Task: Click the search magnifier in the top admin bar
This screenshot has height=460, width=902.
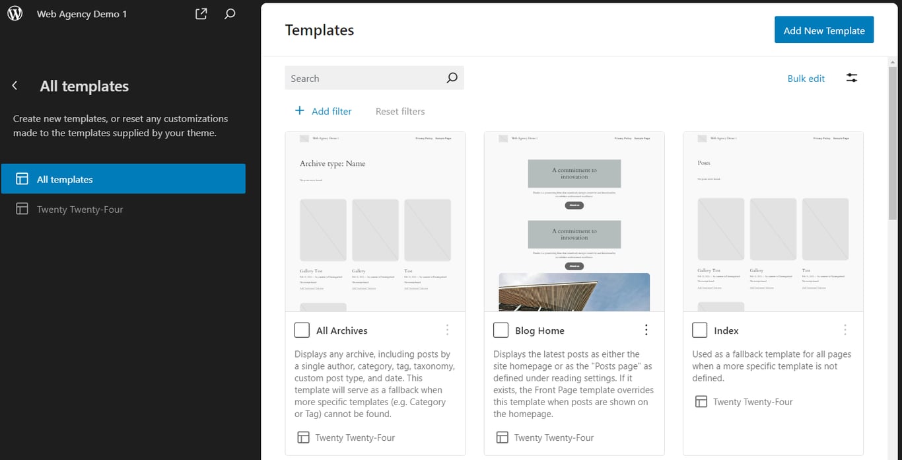Action: (230, 13)
